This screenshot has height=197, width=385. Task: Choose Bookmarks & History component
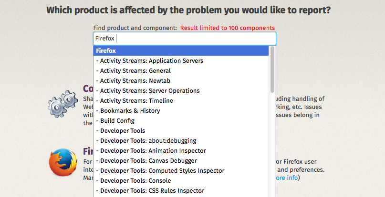[181, 111]
